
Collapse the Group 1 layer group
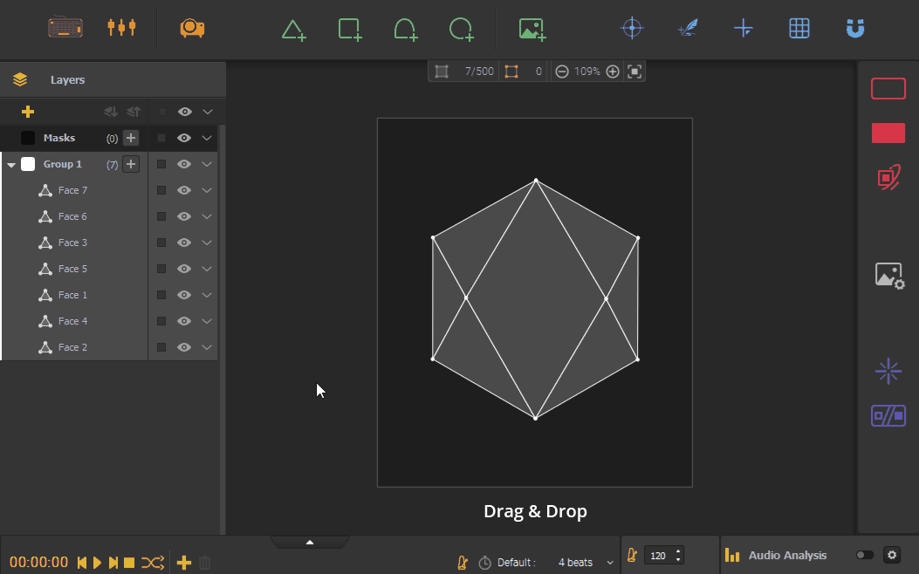(x=11, y=164)
